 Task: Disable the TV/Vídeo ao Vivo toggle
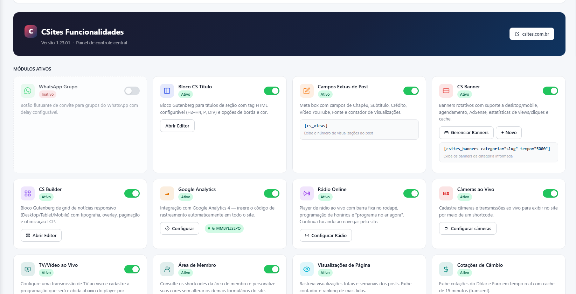[132, 269]
